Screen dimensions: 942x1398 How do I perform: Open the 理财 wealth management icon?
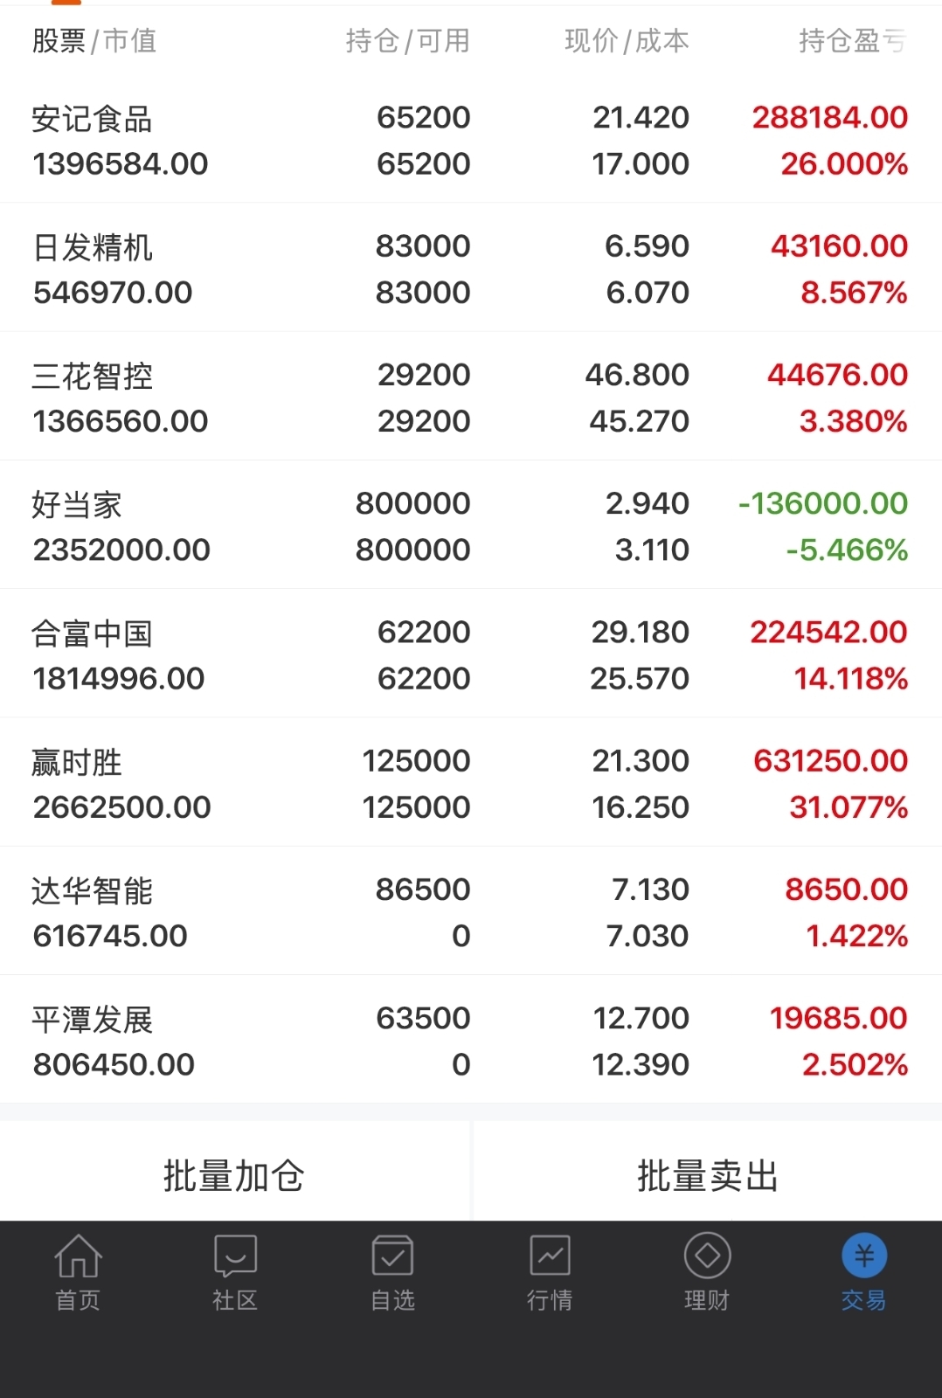707,1256
